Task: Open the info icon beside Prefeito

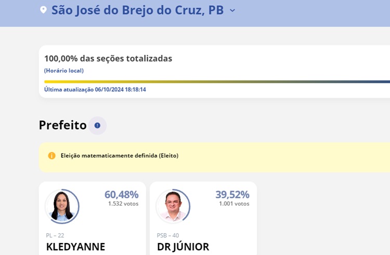Action: coord(97,125)
